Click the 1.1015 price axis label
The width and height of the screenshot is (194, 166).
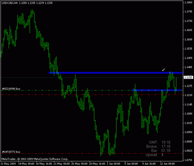[x=188, y=123]
